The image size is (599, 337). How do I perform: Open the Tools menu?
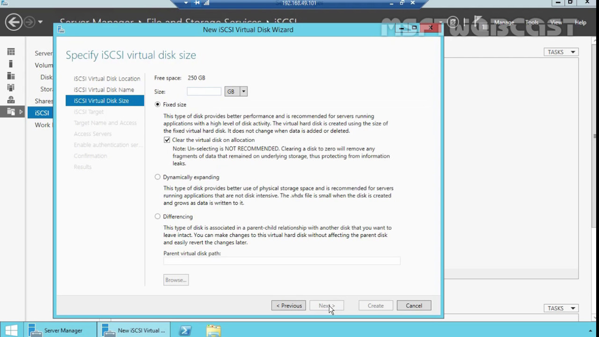(x=532, y=22)
